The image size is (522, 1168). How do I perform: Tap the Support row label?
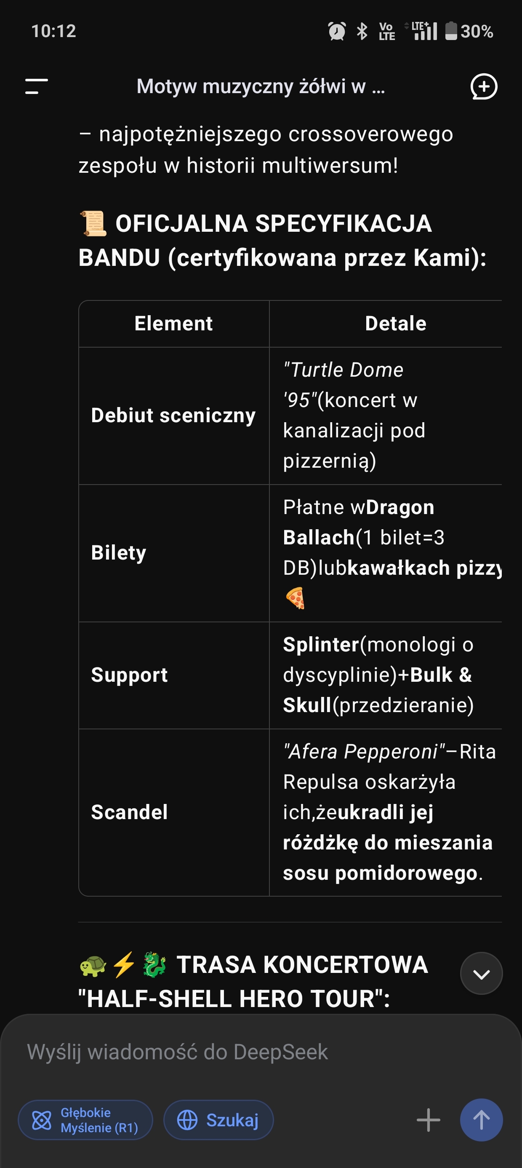click(130, 675)
